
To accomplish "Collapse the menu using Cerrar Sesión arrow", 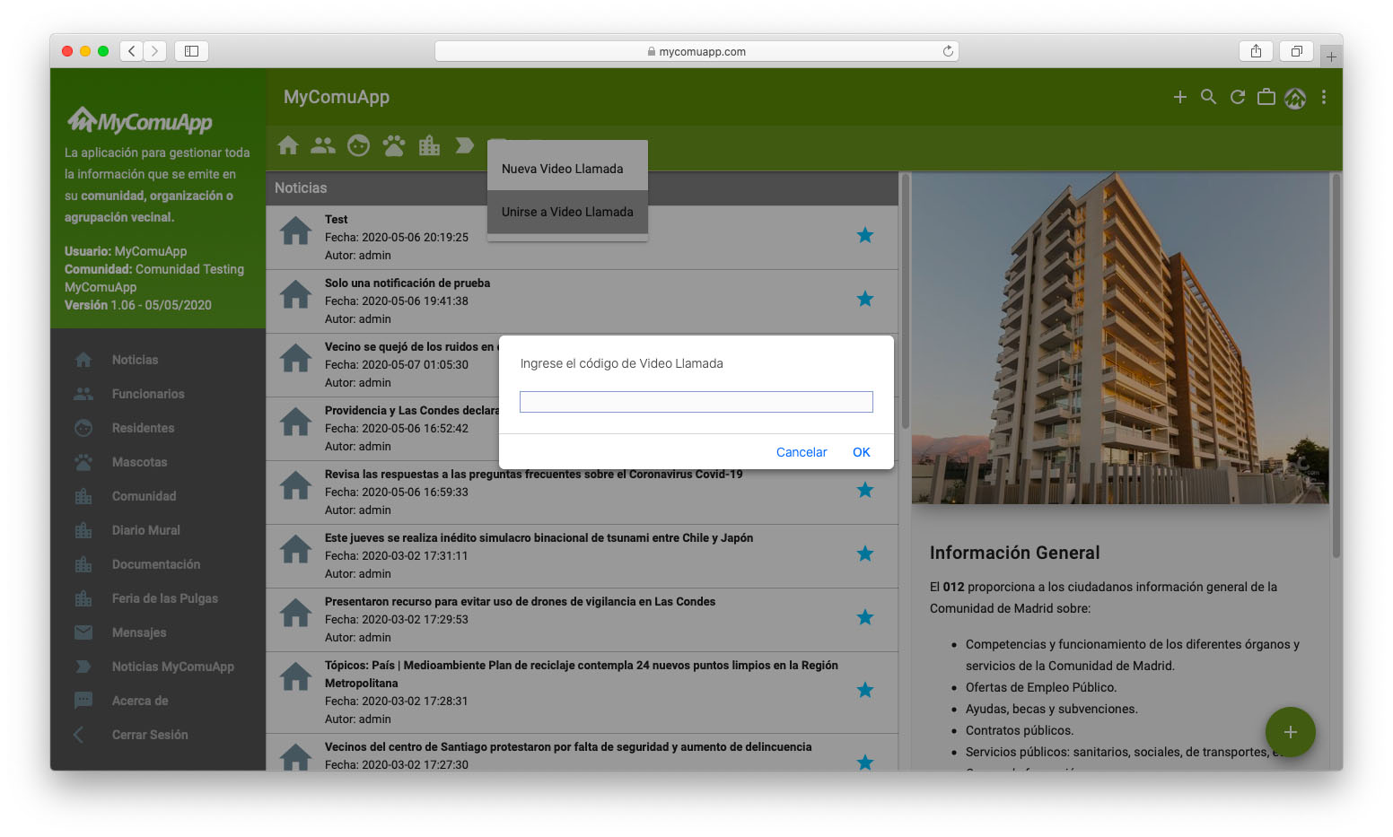I will [79, 735].
